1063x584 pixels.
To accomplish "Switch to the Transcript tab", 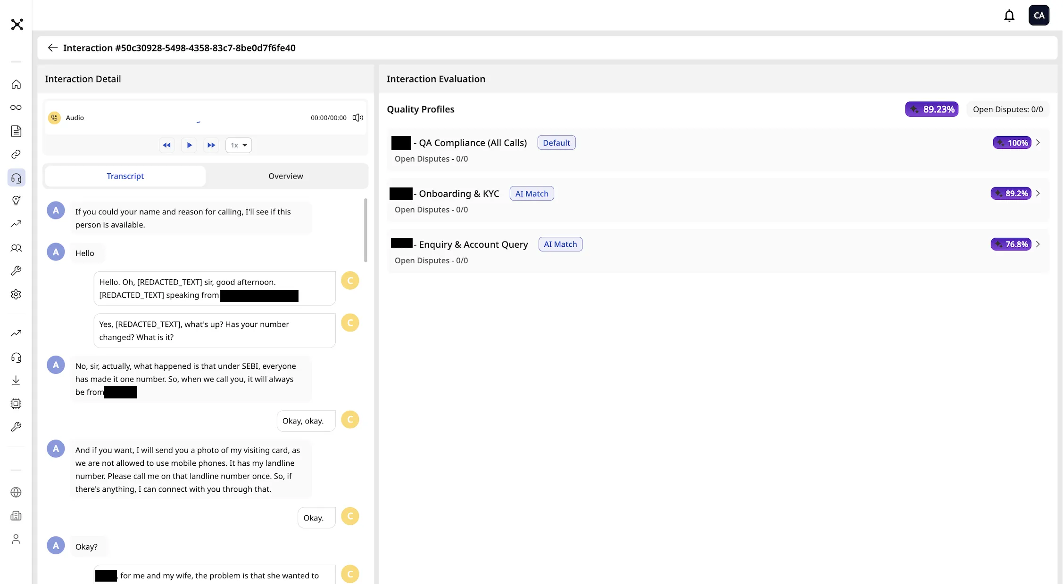I will point(125,176).
